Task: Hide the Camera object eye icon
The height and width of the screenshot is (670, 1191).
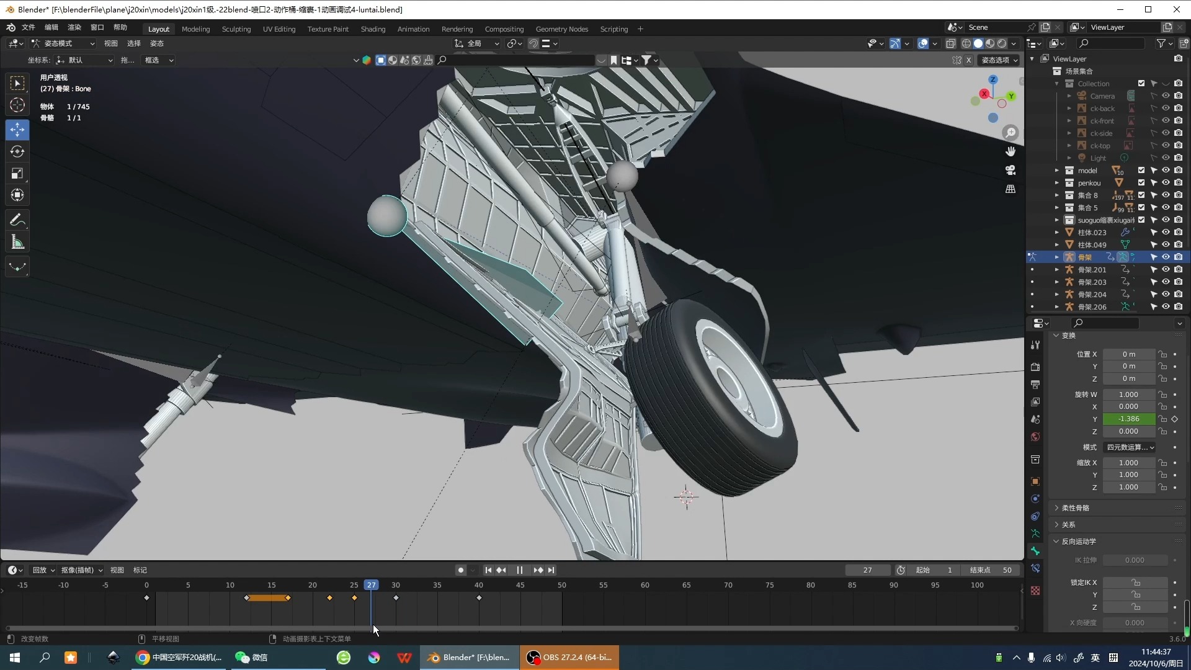Action: click(1166, 96)
